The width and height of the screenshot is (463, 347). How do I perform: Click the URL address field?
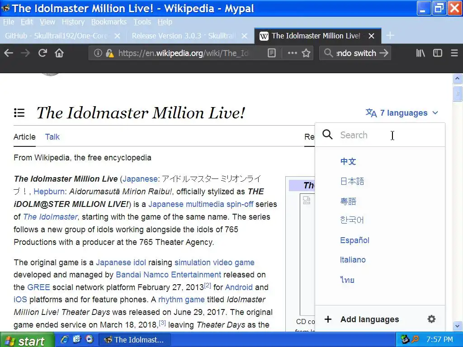[183, 53]
